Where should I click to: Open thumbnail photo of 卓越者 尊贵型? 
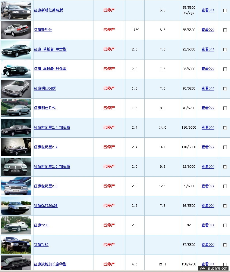pos(16,50)
